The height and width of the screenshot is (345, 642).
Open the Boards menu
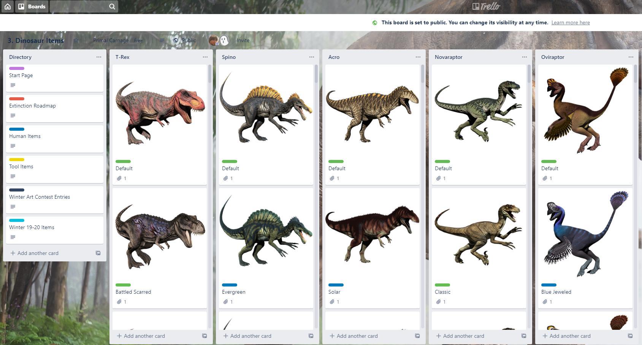pos(32,6)
